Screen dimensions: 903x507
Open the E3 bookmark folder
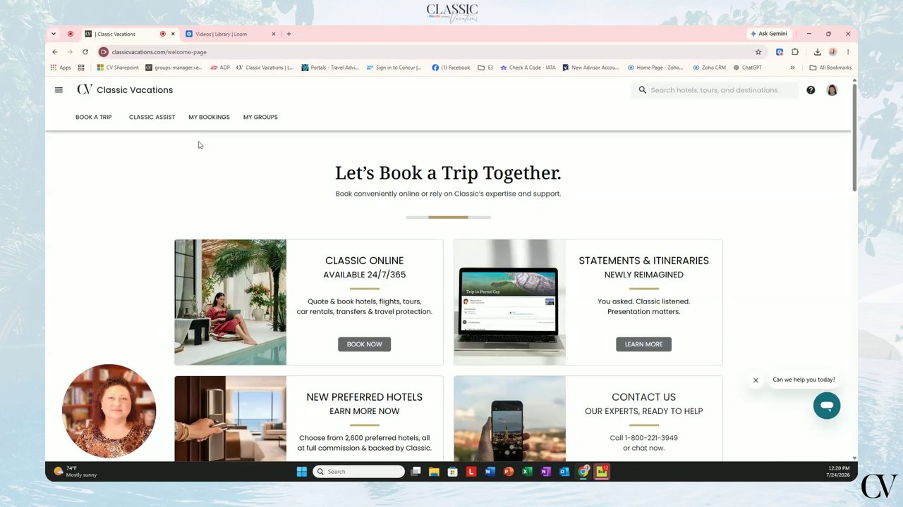[485, 68]
